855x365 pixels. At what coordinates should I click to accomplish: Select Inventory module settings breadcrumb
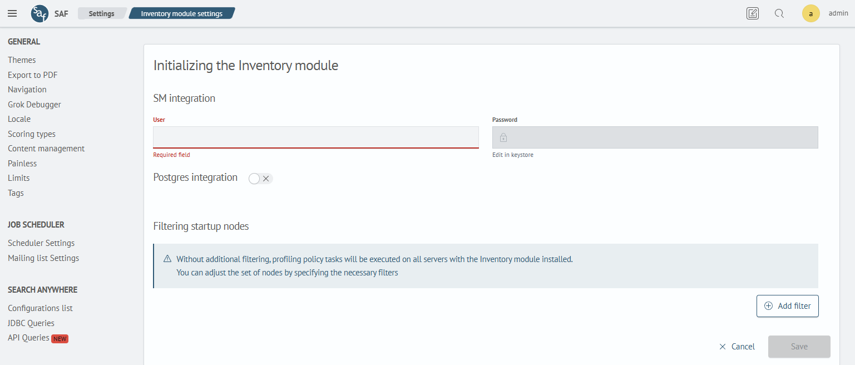[x=182, y=13]
